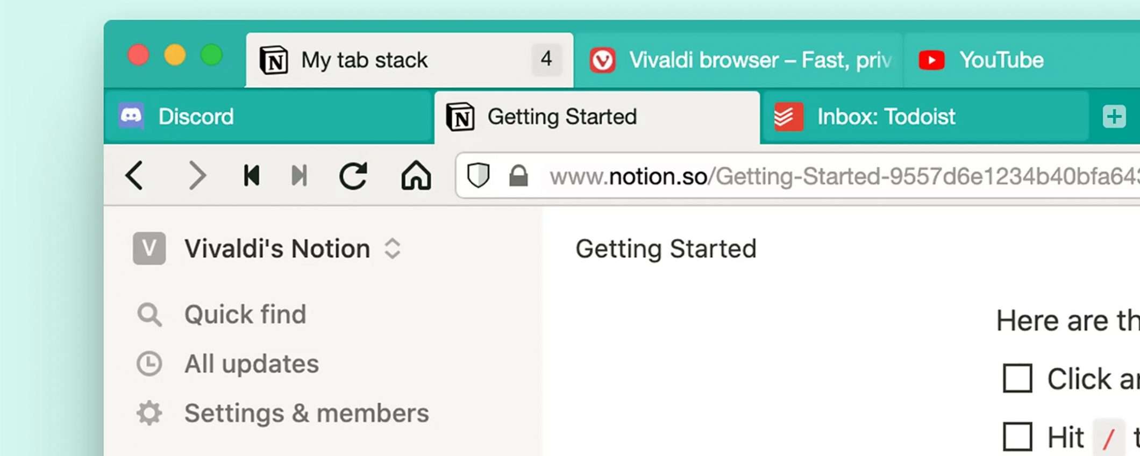Click the notion.so address field

[x=839, y=176]
